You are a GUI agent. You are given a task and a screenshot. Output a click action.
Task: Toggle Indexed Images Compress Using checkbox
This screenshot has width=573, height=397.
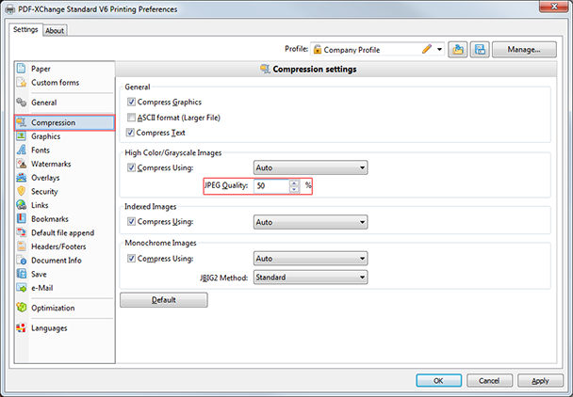(x=131, y=221)
